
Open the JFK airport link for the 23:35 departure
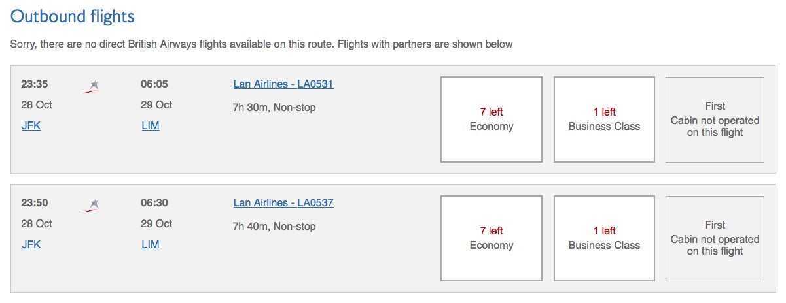pyautogui.click(x=31, y=126)
